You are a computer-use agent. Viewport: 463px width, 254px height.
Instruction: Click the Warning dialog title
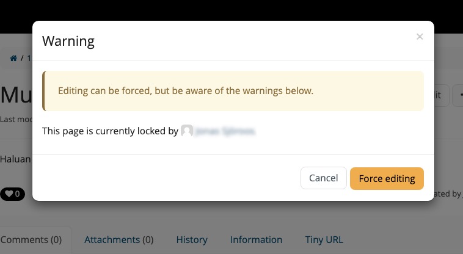click(68, 41)
